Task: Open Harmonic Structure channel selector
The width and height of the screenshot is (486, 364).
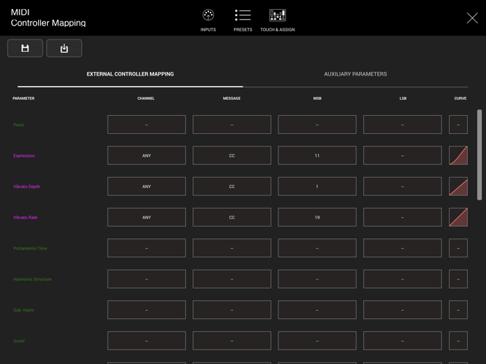Action: [x=146, y=279]
